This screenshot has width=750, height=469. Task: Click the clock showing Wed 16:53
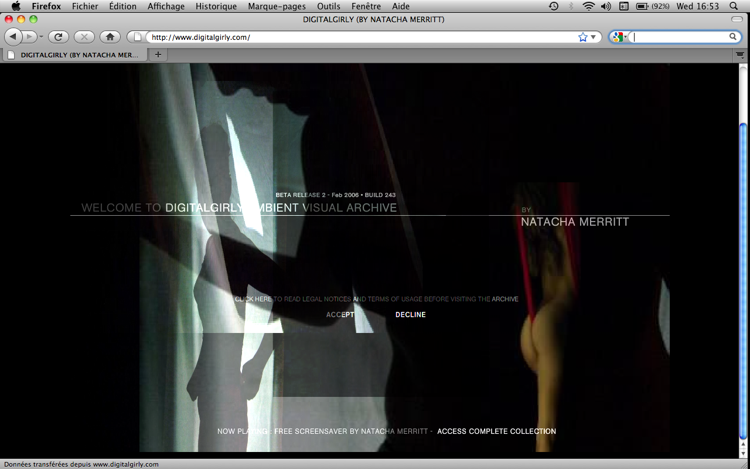(x=697, y=6)
